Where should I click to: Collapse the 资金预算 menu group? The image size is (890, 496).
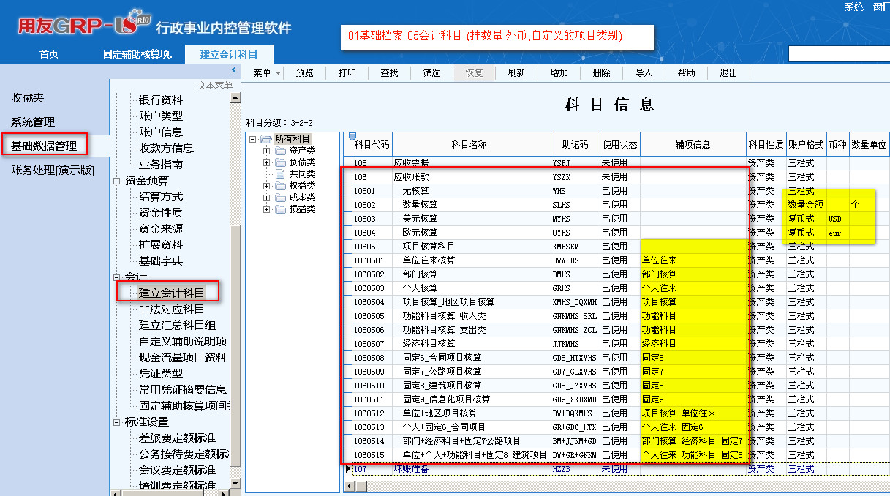coord(117,181)
